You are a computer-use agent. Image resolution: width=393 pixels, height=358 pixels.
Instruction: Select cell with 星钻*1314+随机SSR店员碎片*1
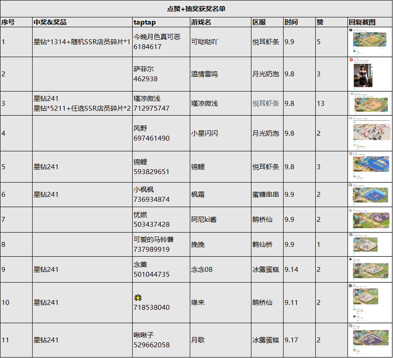click(x=82, y=42)
